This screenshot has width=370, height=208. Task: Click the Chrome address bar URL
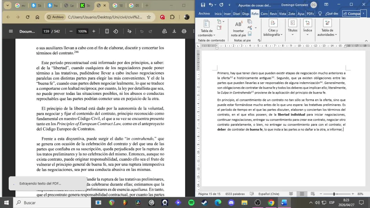105,17
